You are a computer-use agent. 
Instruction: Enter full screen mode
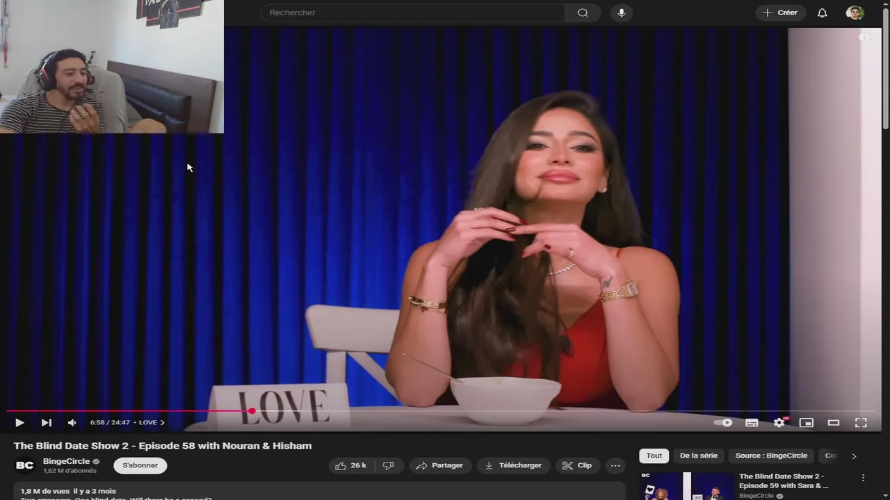(x=861, y=422)
